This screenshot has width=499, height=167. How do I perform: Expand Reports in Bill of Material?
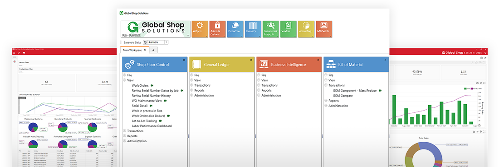tap(326, 101)
